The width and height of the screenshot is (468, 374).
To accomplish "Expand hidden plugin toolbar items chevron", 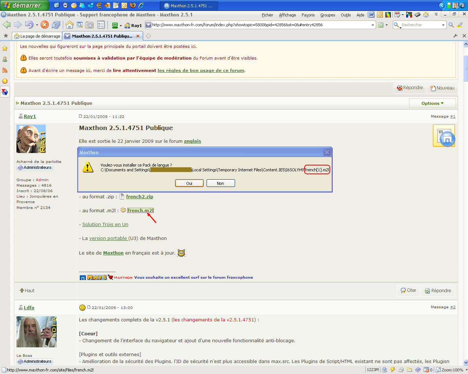I will (x=436, y=15).
